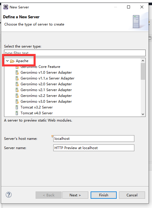The height and width of the screenshot is (208, 152).
Task: Maximize the New Server dialog
Action: (x=129, y=7)
